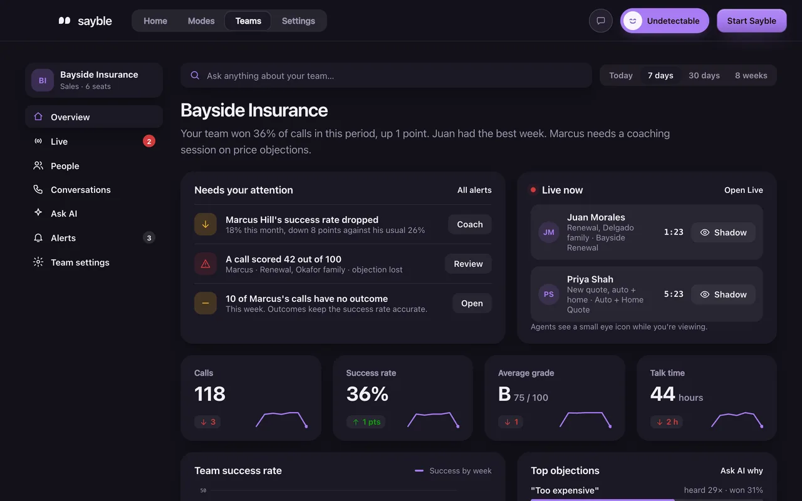Open the Bayside Insurance team switcher
The image size is (802, 501).
(x=94, y=80)
